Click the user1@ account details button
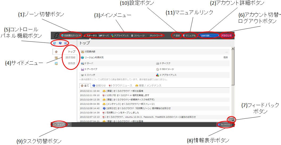281x145 pixels. (x=208, y=36)
